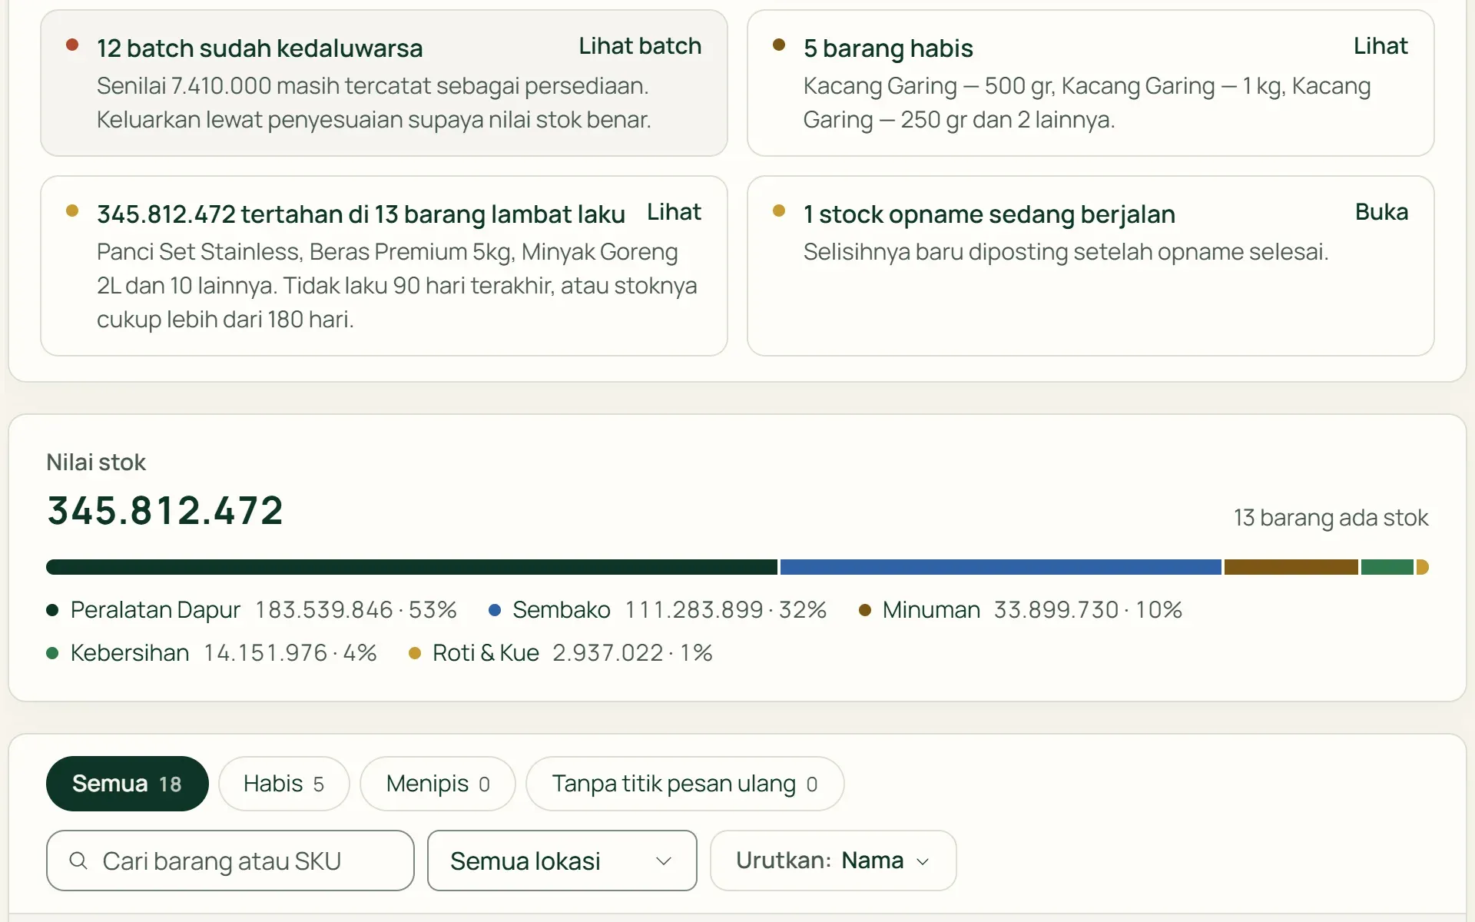Select the Habis 5 filter tab
Screen dimensions: 1475x922
point(284,784)
